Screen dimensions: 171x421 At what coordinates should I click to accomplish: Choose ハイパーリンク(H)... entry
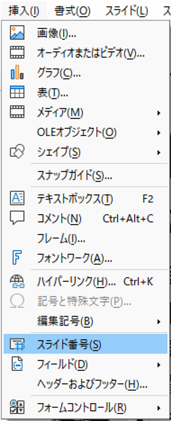click(x=86, y=282)
